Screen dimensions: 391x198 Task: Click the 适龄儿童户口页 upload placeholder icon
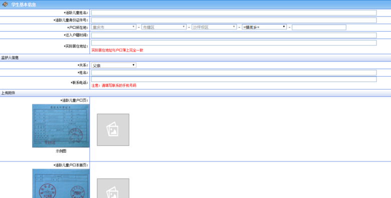click(113, 129)
